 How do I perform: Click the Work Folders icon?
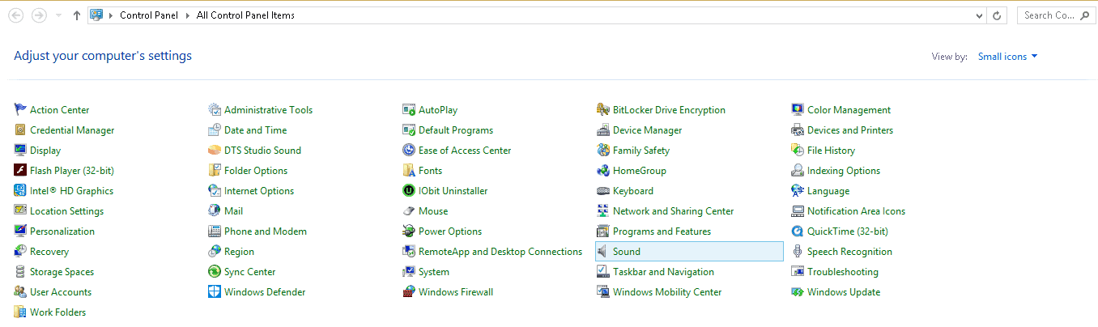20,312
